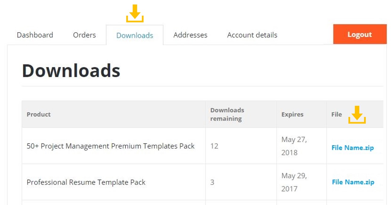
Task: Open the Dashboard tab
Action: [x=35, y=35]
